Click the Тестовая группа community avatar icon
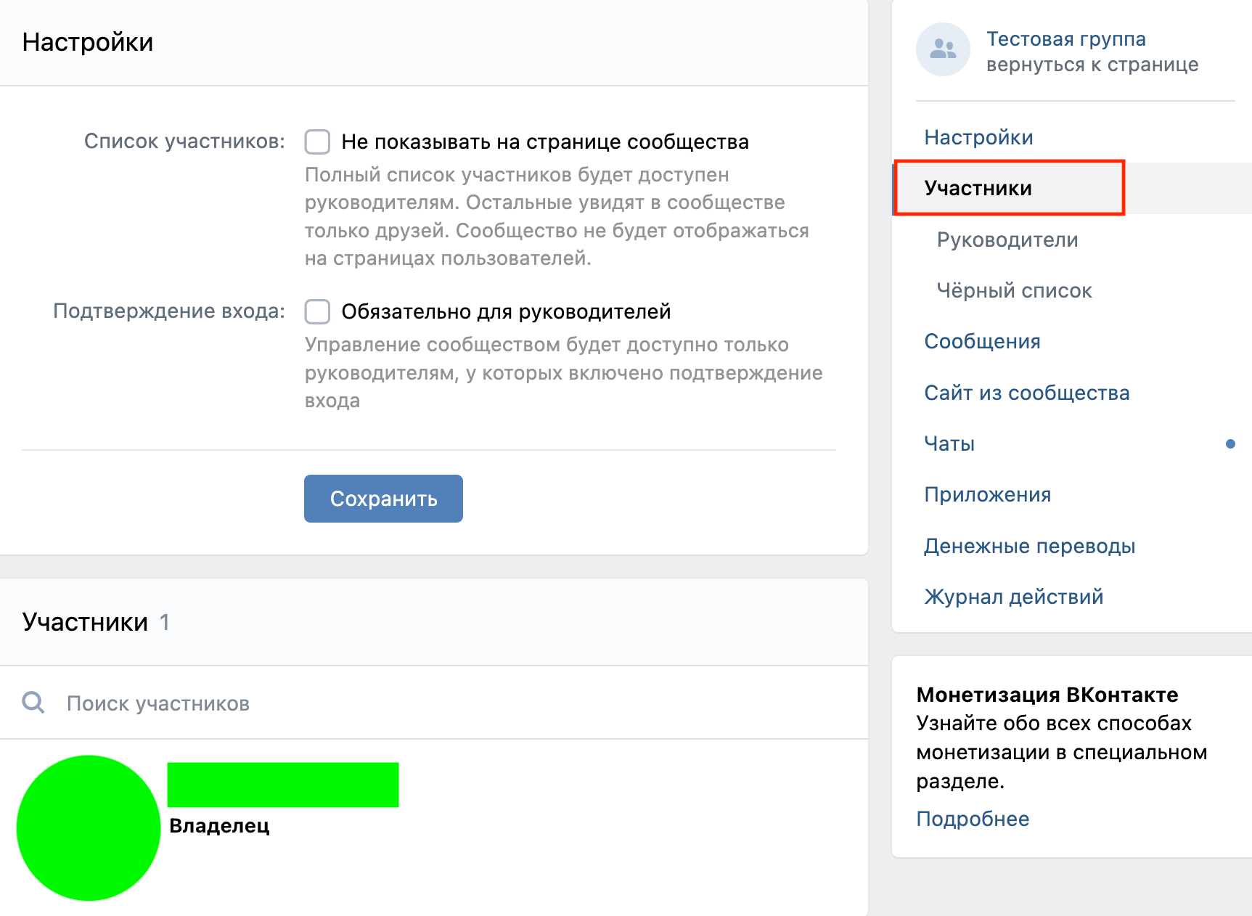 pos(943,49)
